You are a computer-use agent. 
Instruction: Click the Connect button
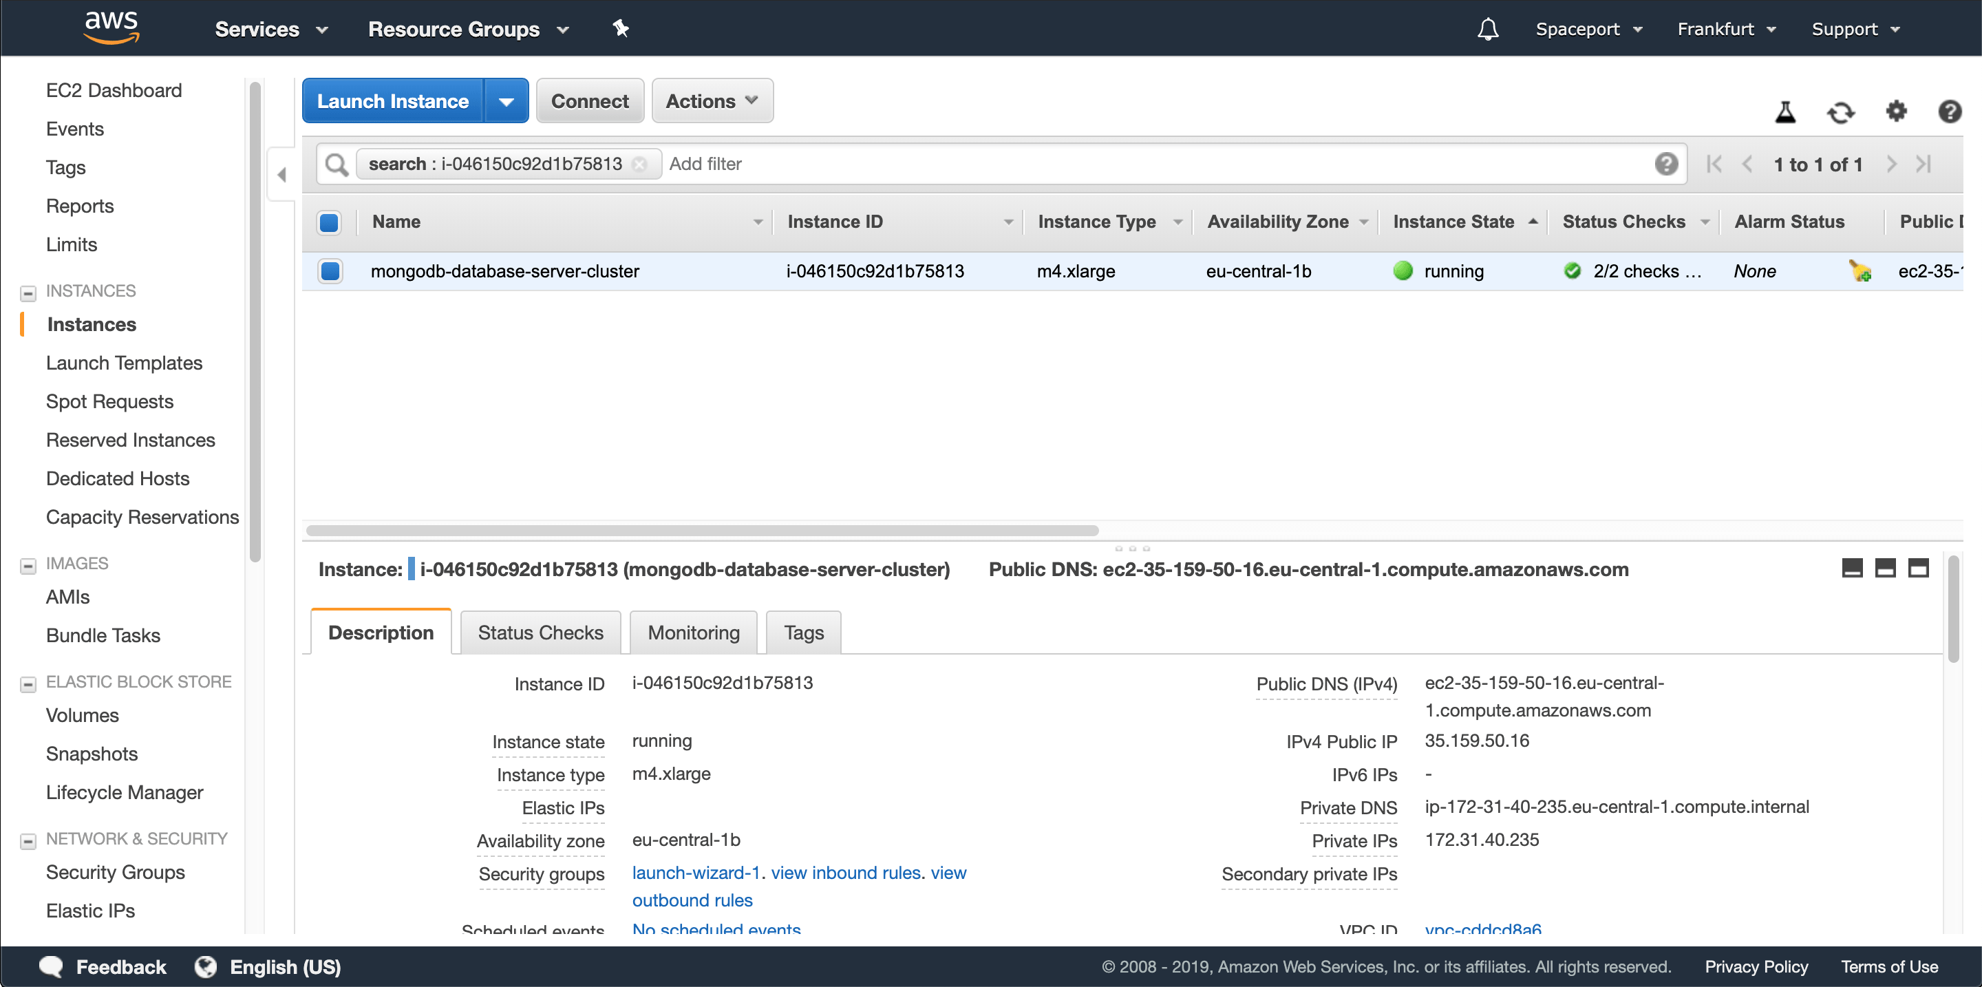(589, 100)
